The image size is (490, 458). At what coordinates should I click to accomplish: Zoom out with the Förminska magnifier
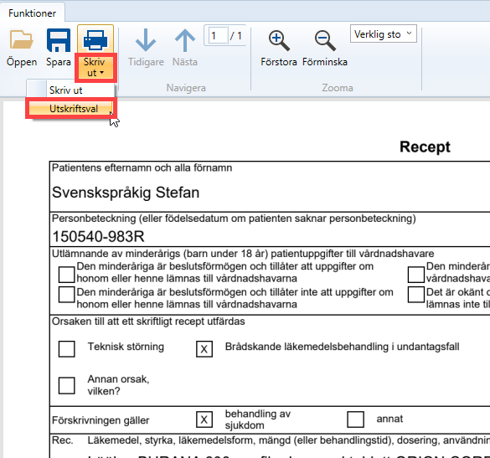(x=325, y=41)
